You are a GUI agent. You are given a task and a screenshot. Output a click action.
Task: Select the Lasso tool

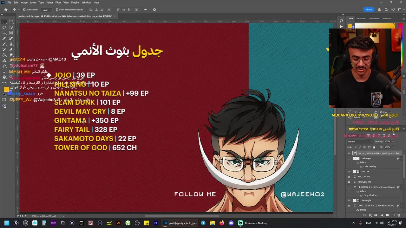click(4, 28)
